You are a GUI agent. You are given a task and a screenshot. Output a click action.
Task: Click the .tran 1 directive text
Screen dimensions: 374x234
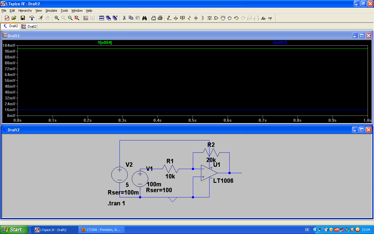(116, 203)
